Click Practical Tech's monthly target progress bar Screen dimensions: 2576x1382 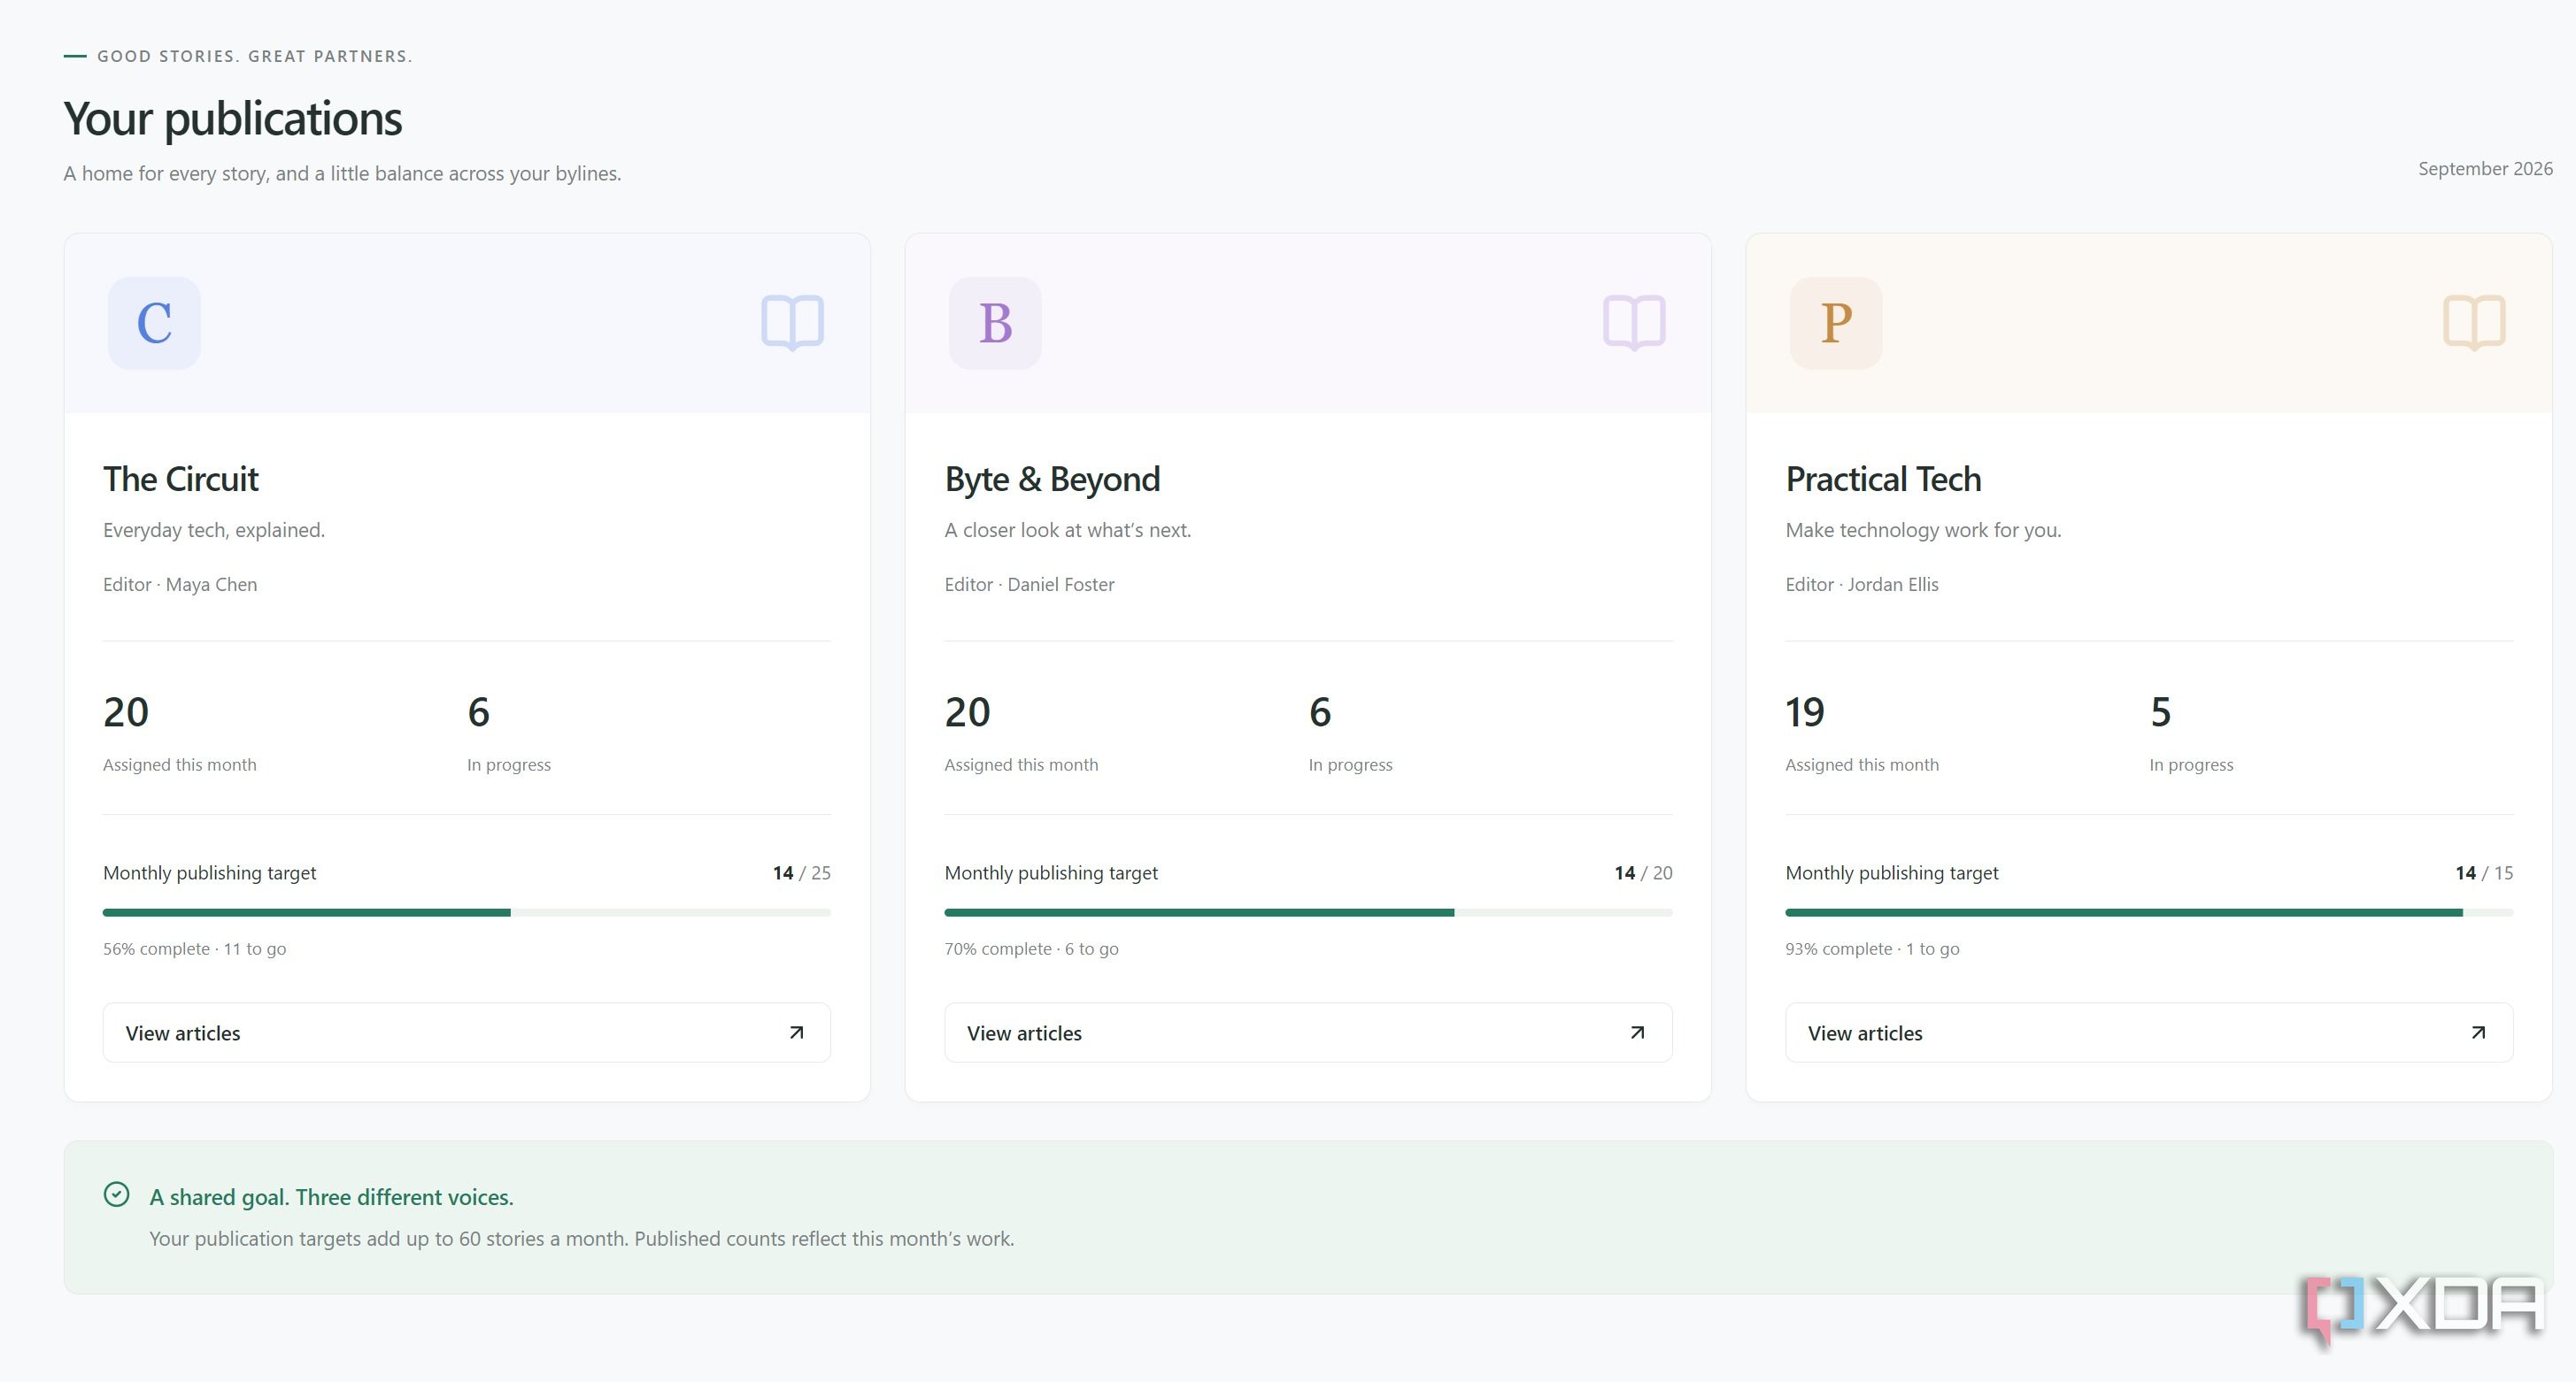pos(2149,912)
